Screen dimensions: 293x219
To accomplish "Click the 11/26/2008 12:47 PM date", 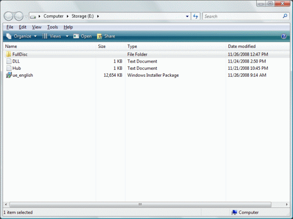I will pos(248,54).
